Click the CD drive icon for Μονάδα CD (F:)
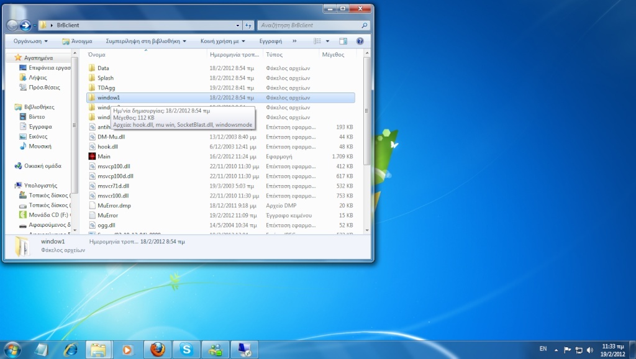Screen dimensions: 636x359 [x=23, y=214]
